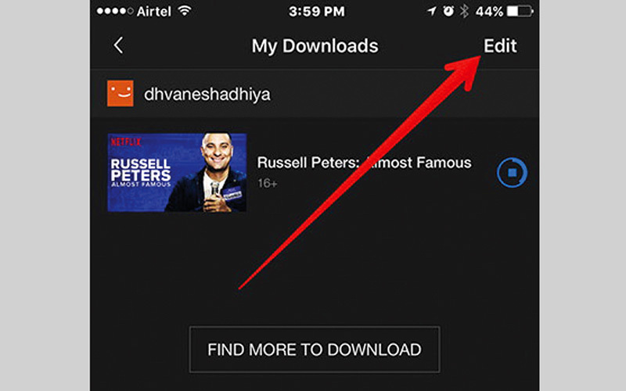Select the dhvaneshadhiya profile name

[x=207, y=95]
